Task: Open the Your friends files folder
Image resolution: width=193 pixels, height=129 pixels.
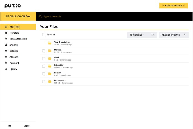Action: click(x=62, y=42)
